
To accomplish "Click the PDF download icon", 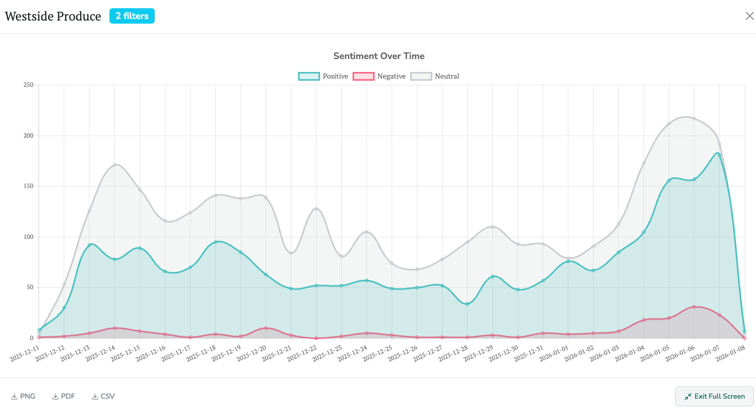I will [x=56, y=397].
